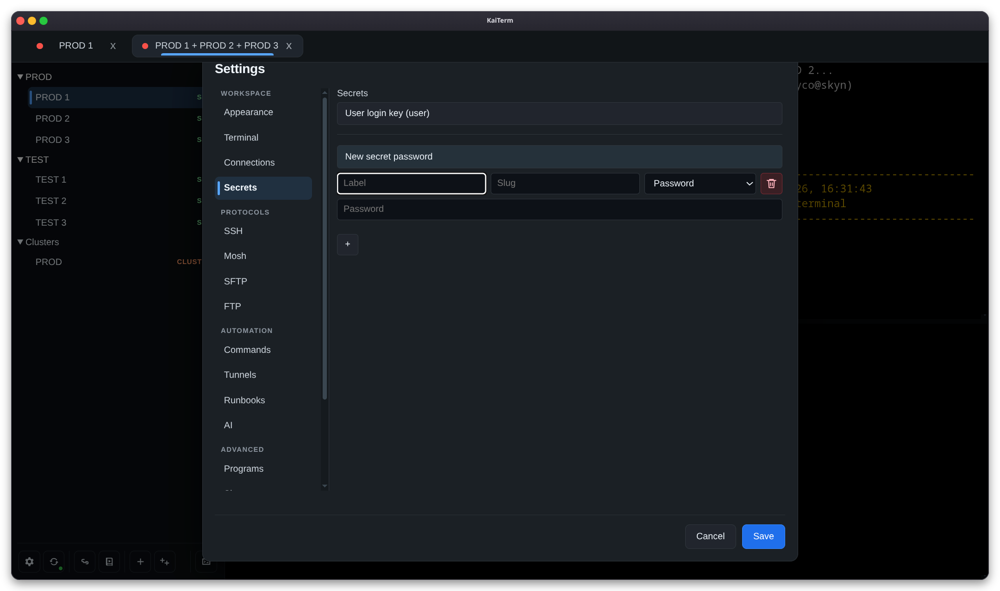Click the red status dot on the PROD 1 tab
Image resolution: width=1000 pixels, height=591 pixels.
click(40, 46)
